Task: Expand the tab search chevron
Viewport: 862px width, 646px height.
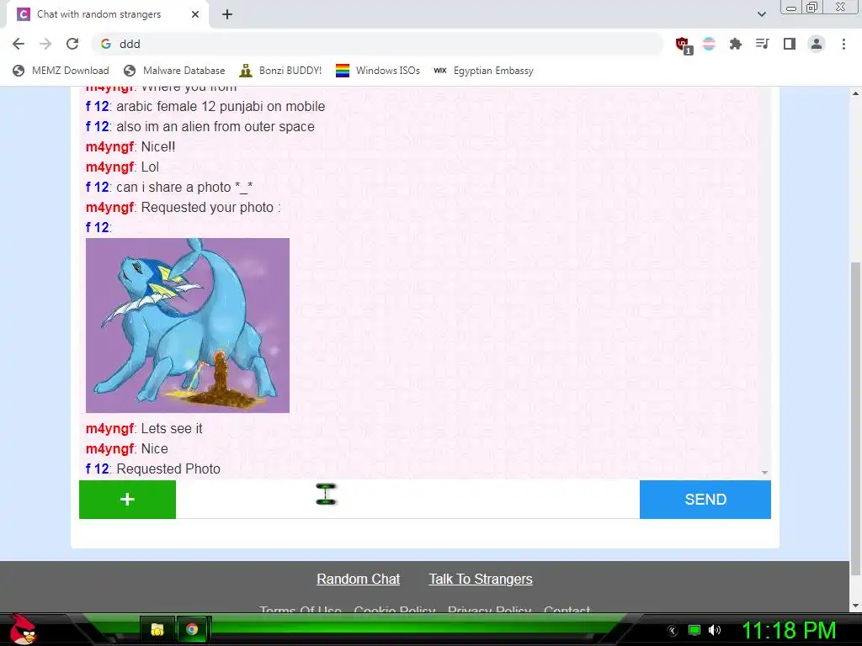Action: [x=761, y=14]
